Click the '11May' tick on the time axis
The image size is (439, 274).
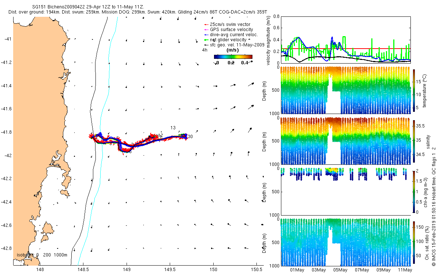click(405, 270)
